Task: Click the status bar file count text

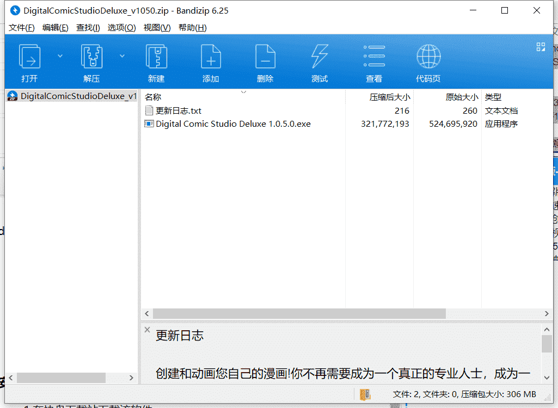Action: pos(464,394)
